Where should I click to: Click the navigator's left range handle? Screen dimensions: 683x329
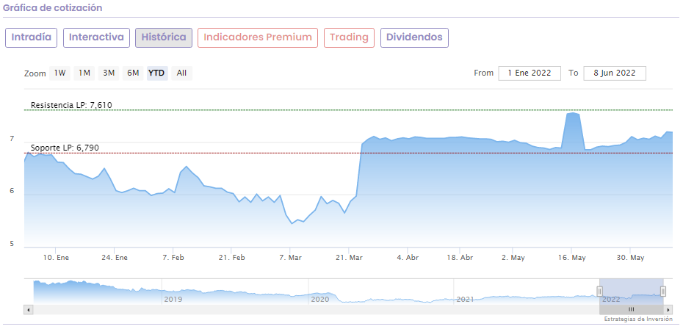(600, 291)
